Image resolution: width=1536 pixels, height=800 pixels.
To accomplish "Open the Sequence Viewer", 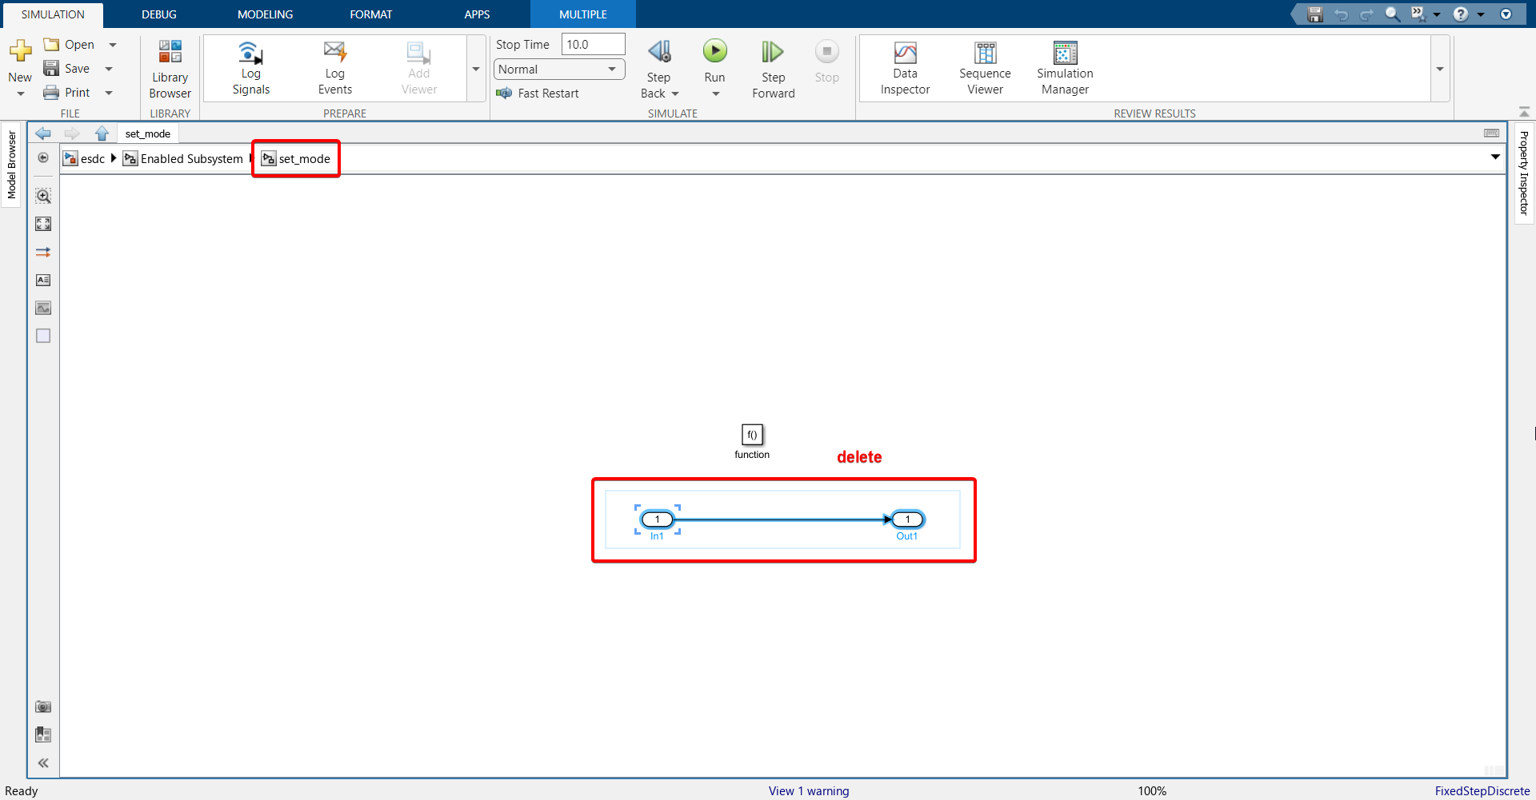I will [x=985, y=69].
